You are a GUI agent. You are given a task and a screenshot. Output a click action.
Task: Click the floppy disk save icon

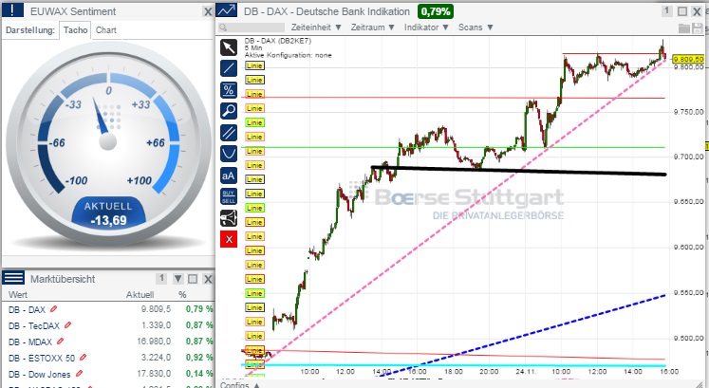point(698,28)
